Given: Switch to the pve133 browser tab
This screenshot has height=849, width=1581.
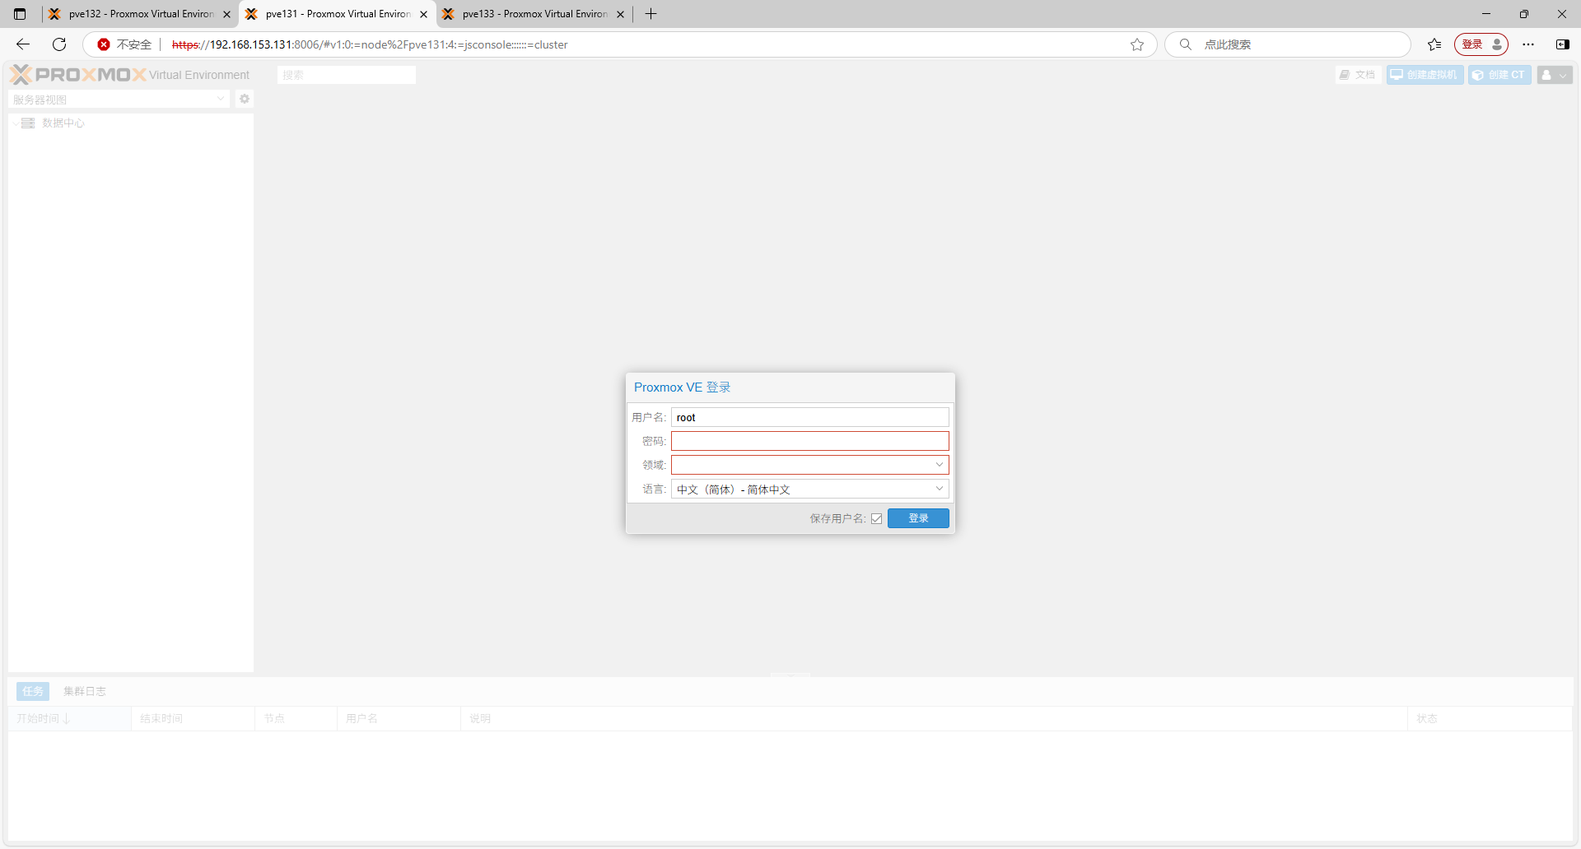Looking at the screenshot, I should click(x=534, y=14).
